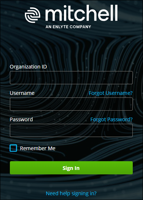Click the 'Organization ID' field label

coord(28,67)
